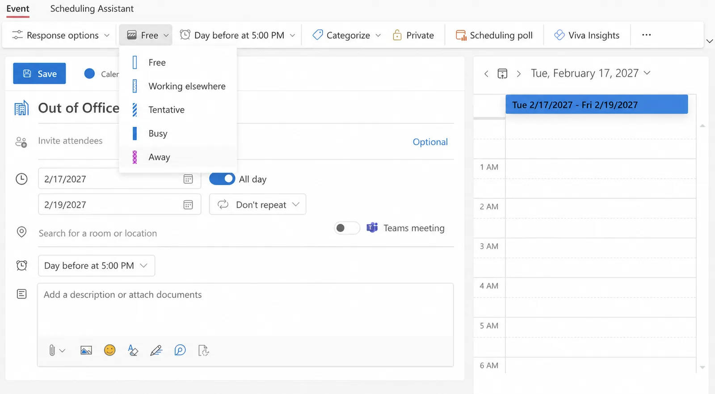The image size is (715, 394).
Task: Select Free in show-as menu
Action: [x=178, y=63]
